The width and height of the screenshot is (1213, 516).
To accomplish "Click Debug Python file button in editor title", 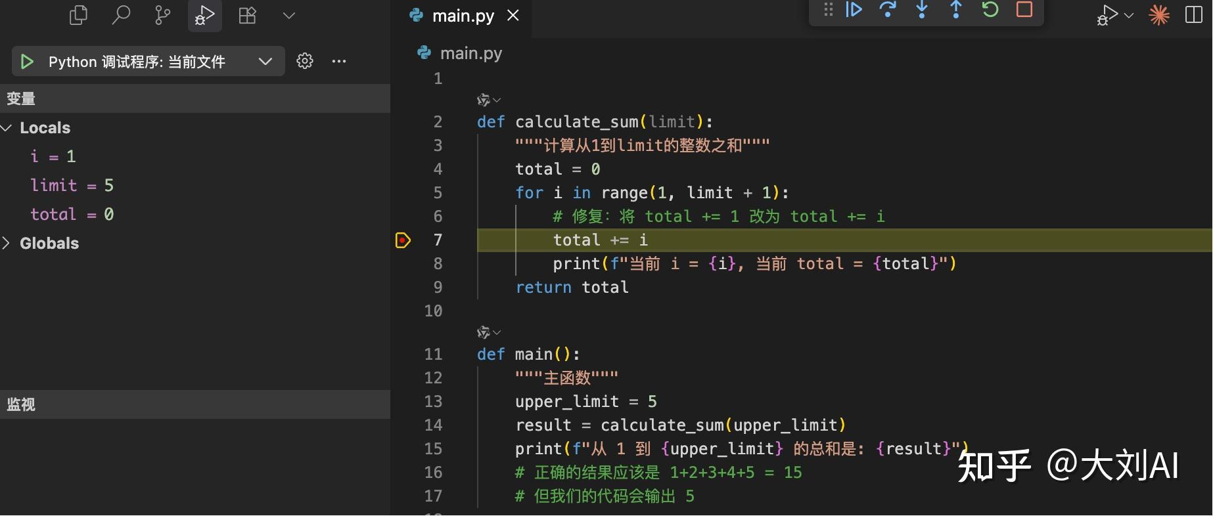I will click(1107, 15).
